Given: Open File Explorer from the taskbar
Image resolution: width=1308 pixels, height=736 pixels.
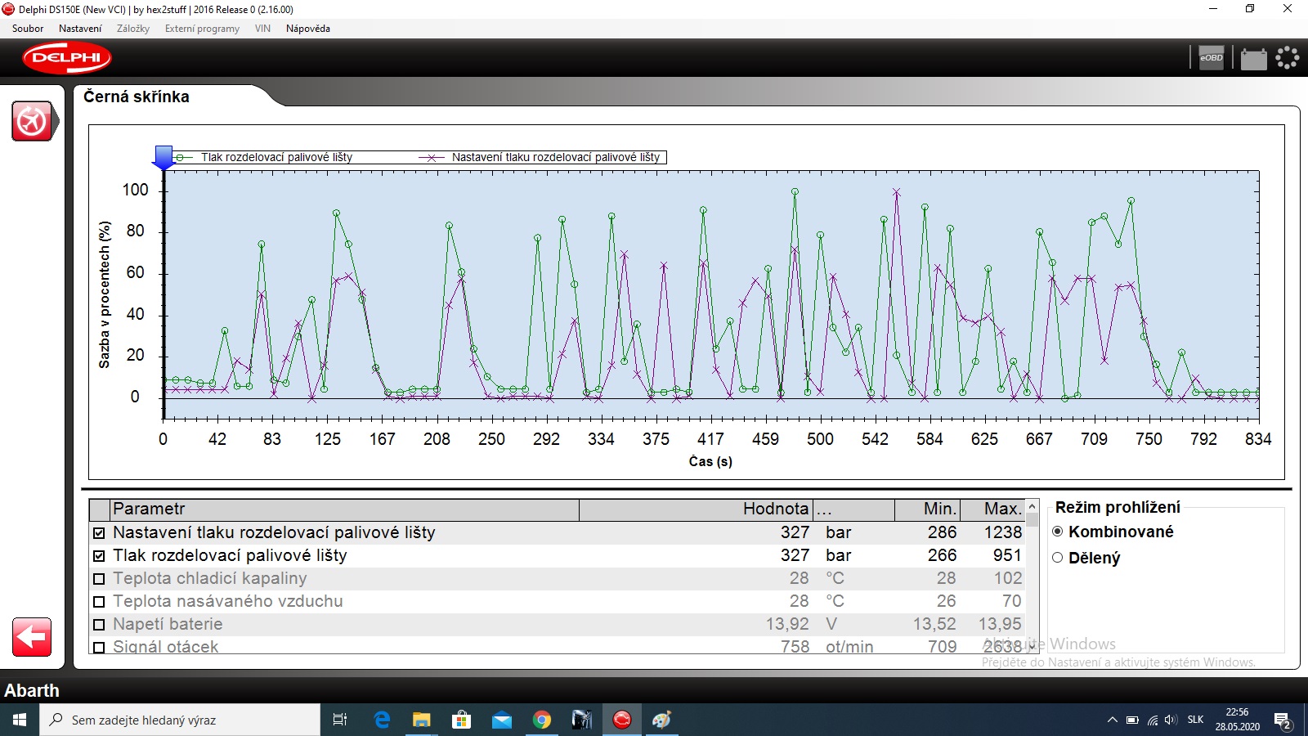Looking at the screenshot, I should click(x=421, y=720).
